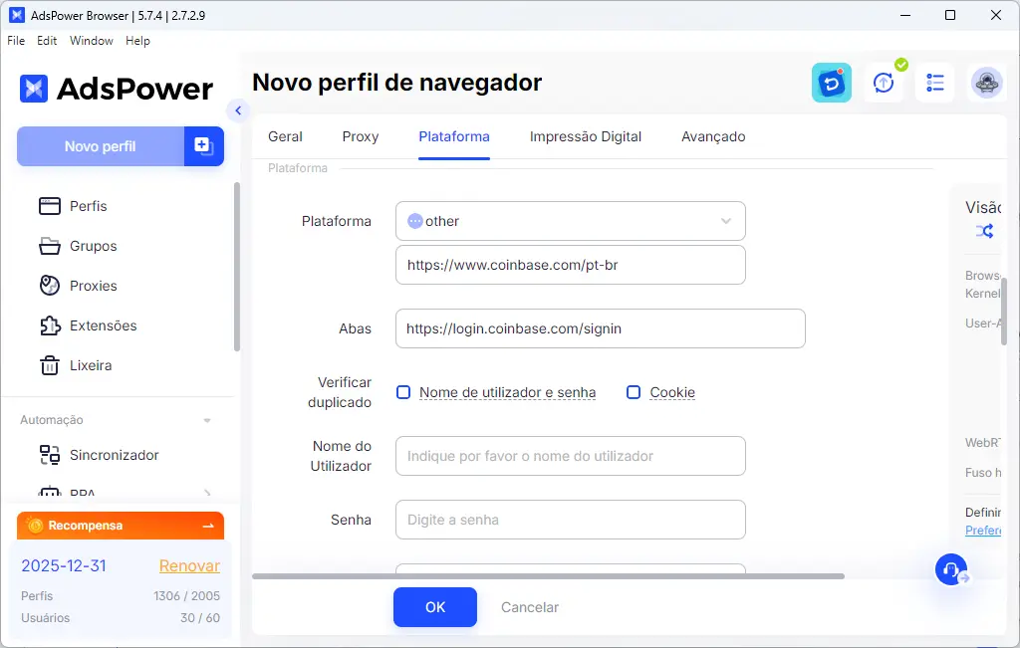Click the Proxies label in sidebar
The width and height of the screenshot is (1020, 648).
click(x=94, y=286)
